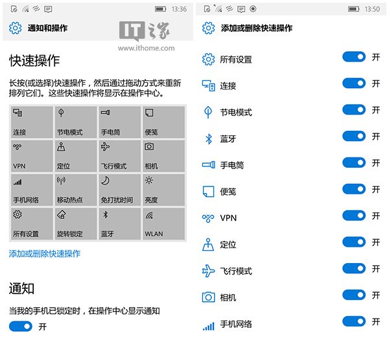Click the 连接 devices icon in list
The width and height of the screenshot is (389, 344).
tap(208, 86)
